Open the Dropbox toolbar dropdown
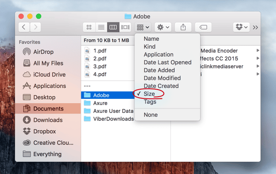Screen dimensions: 276x174 pos(241,27)
